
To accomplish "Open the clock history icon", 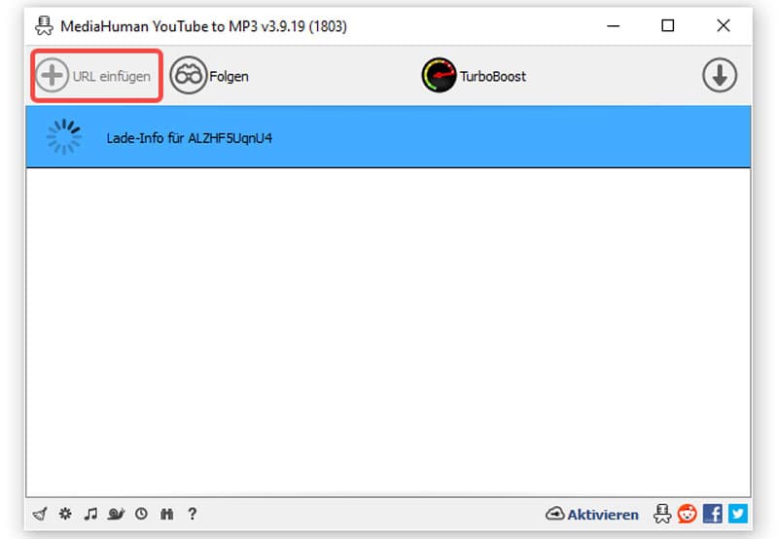I will pos(141,514).
